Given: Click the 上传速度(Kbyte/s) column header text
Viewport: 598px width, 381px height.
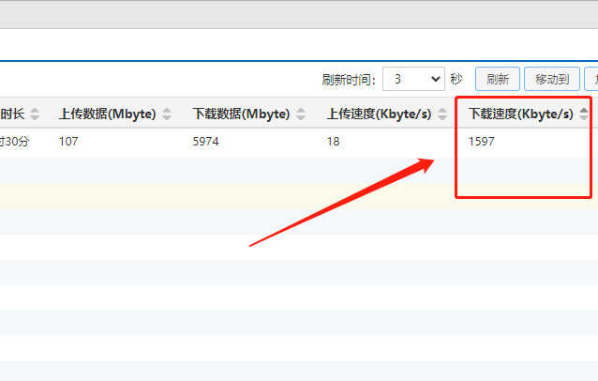Looking at the screenshot, I should [379, 114].
